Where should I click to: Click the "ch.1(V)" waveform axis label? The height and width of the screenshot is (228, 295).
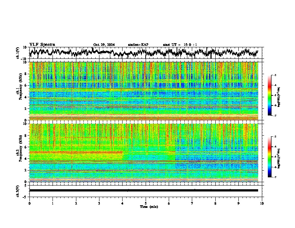(x=18, y=53)
